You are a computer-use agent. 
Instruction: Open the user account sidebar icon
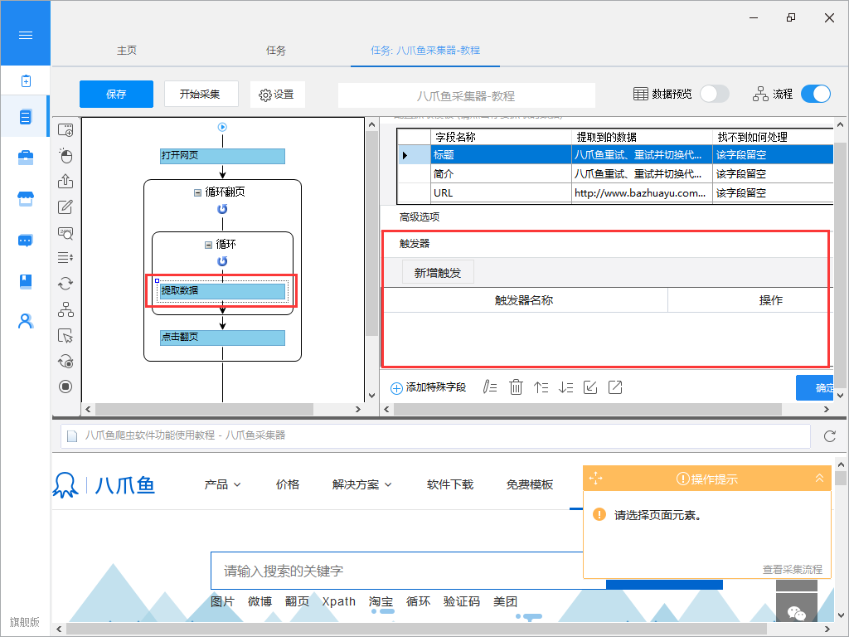pos(26,322)
